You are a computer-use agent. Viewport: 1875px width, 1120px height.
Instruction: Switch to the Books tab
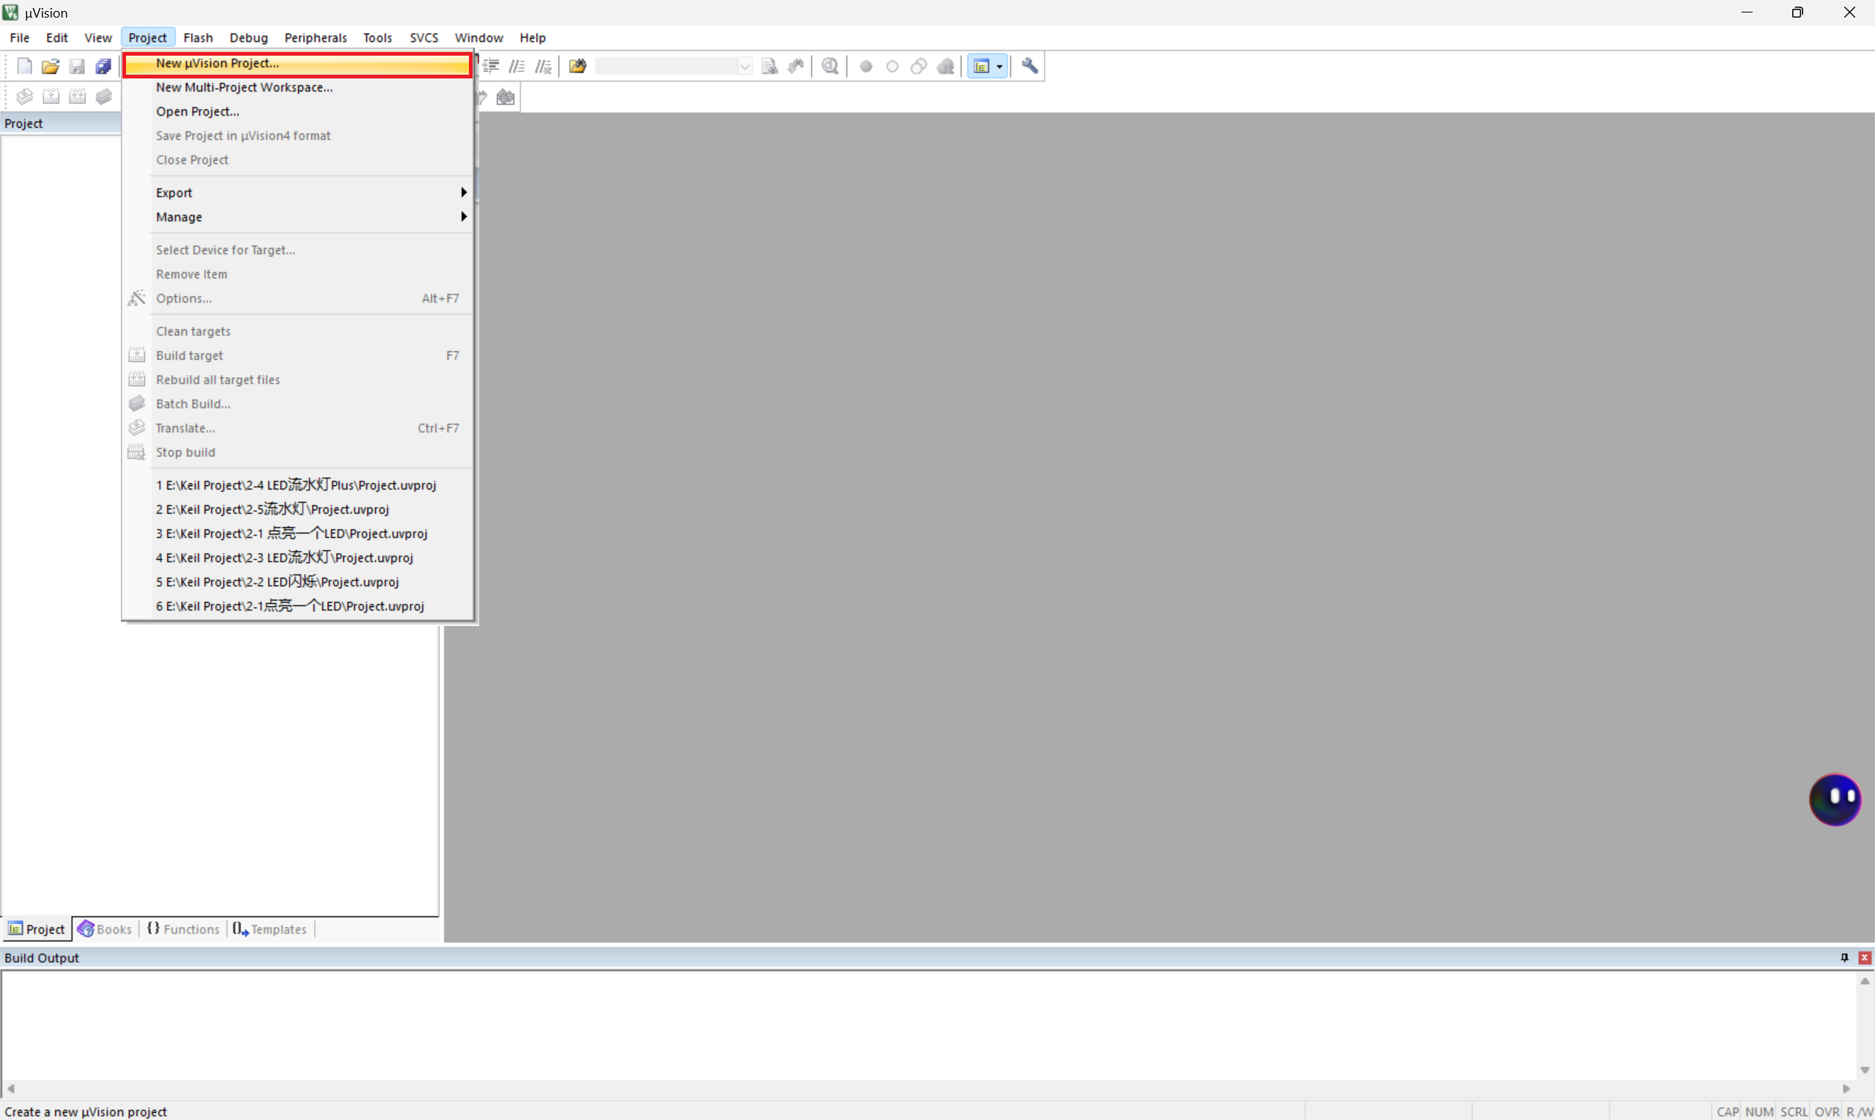[x=106, y=929]
